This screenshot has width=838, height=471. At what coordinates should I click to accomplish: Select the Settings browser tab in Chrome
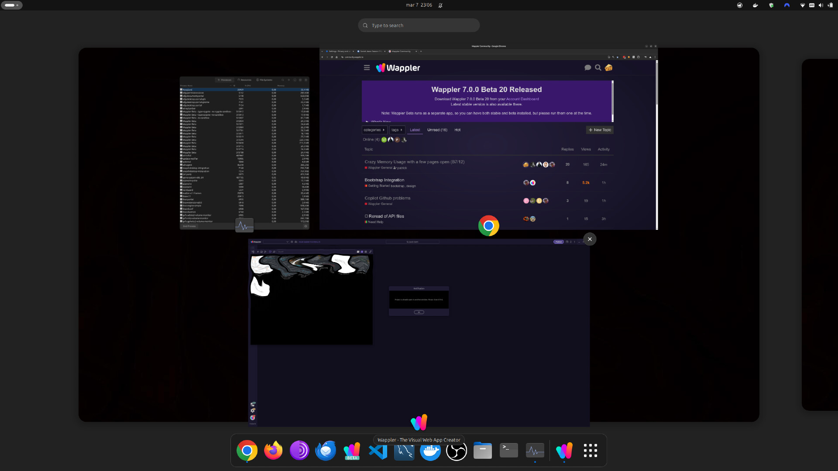[339, 51]
